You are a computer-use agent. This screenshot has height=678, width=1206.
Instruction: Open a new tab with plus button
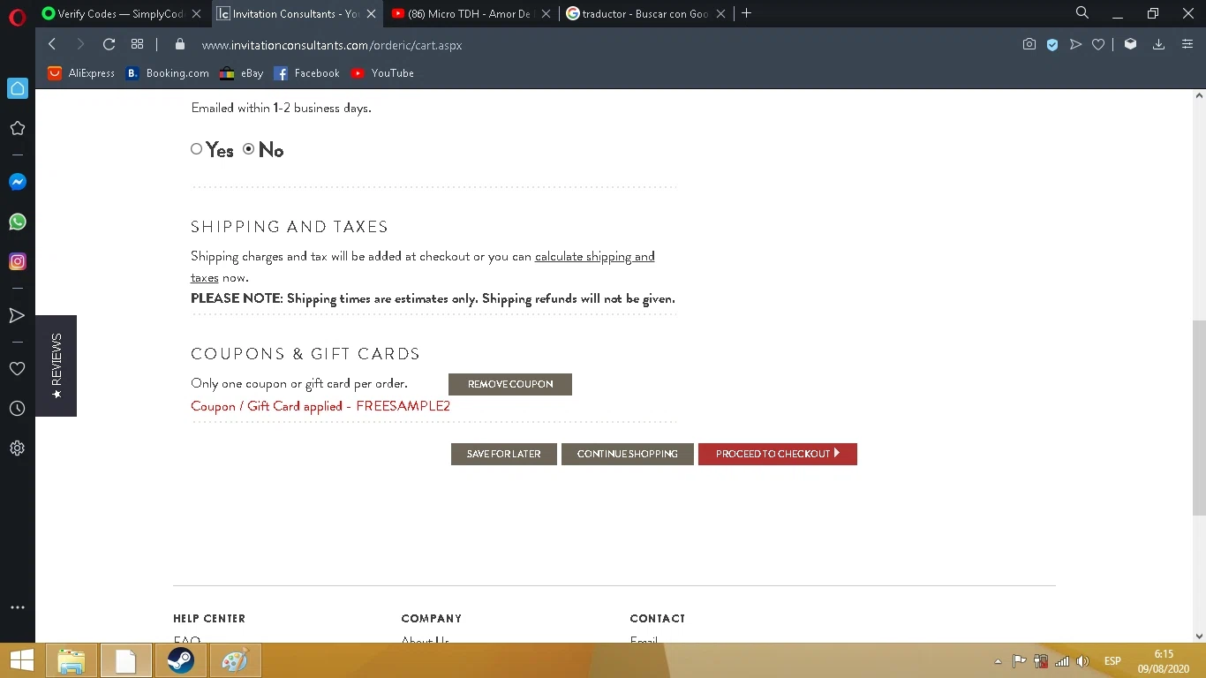[x=747, y=13]
